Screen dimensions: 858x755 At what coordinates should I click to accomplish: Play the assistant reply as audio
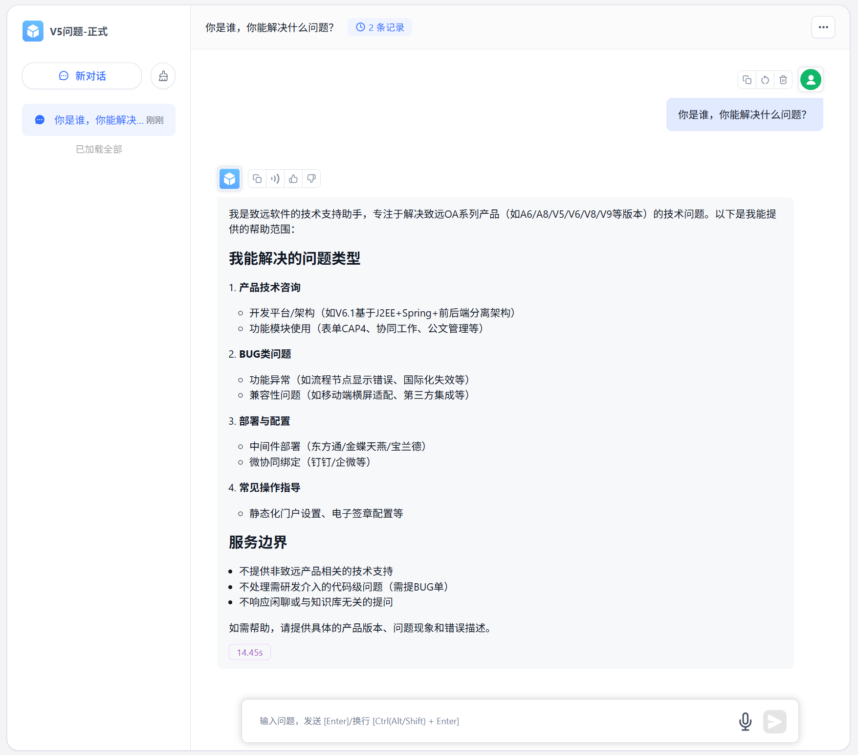[275, 179]
